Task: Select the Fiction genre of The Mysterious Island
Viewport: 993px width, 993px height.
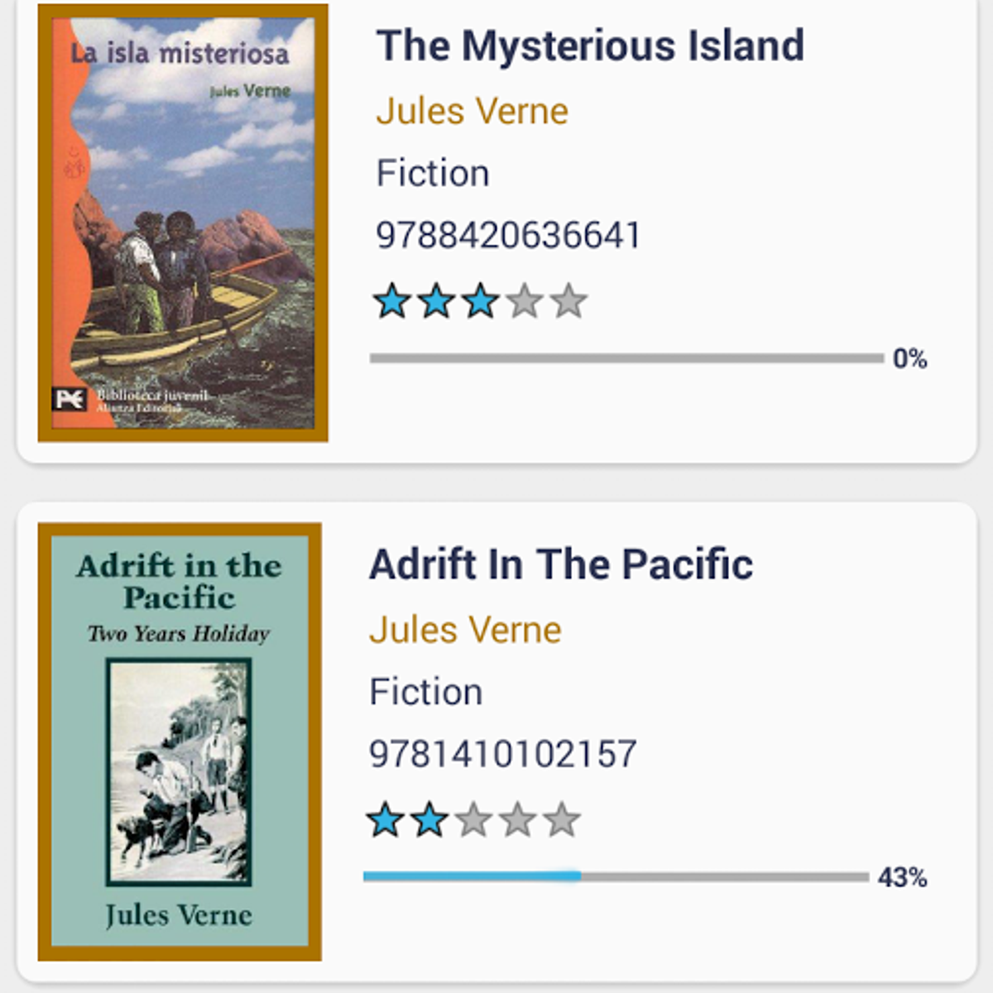Action: [x=433, y=172]
